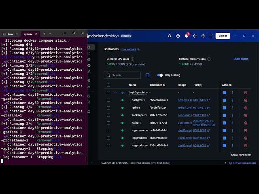Open the terminal new tab dropdown arrow
The height and width of the screenshot is (194, 259).
(50, 34)
